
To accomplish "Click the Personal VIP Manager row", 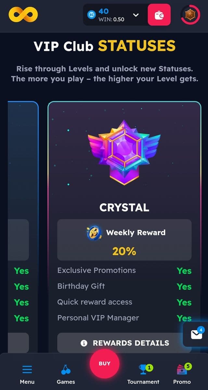I will [x=124, y=318].
